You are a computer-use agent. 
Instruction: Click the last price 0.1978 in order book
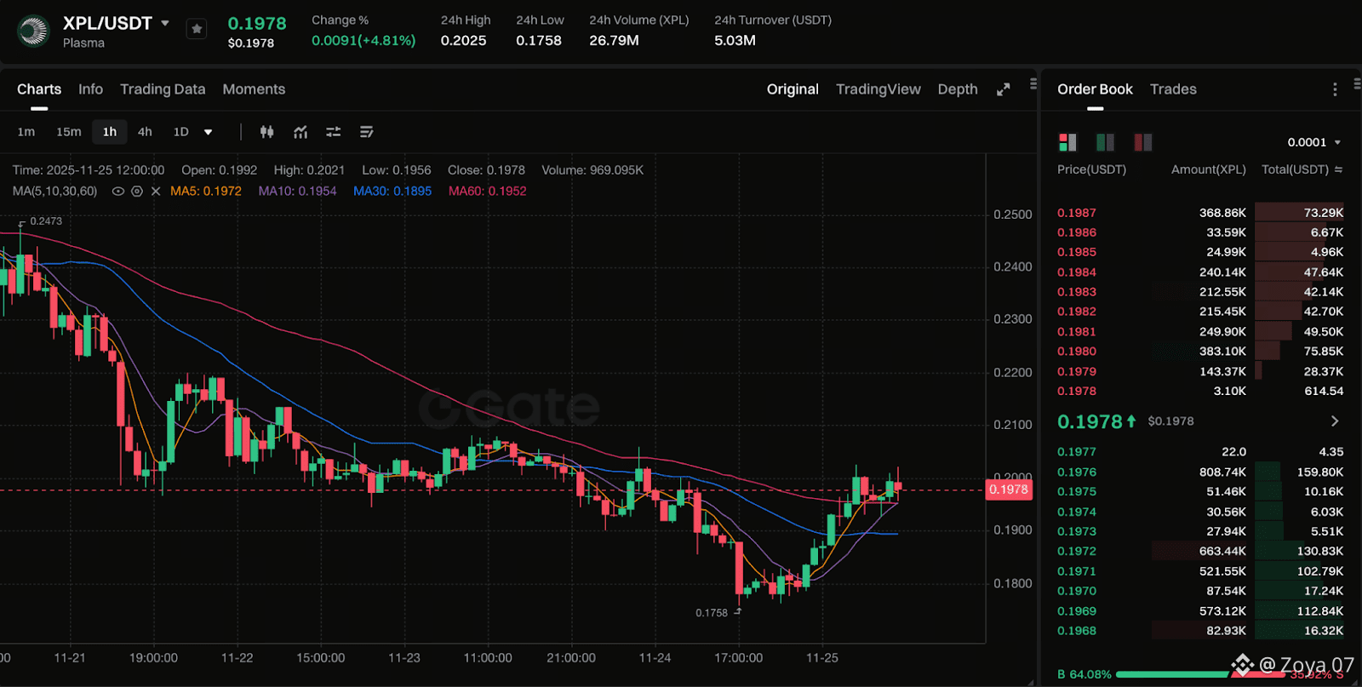click(1090, 421)
